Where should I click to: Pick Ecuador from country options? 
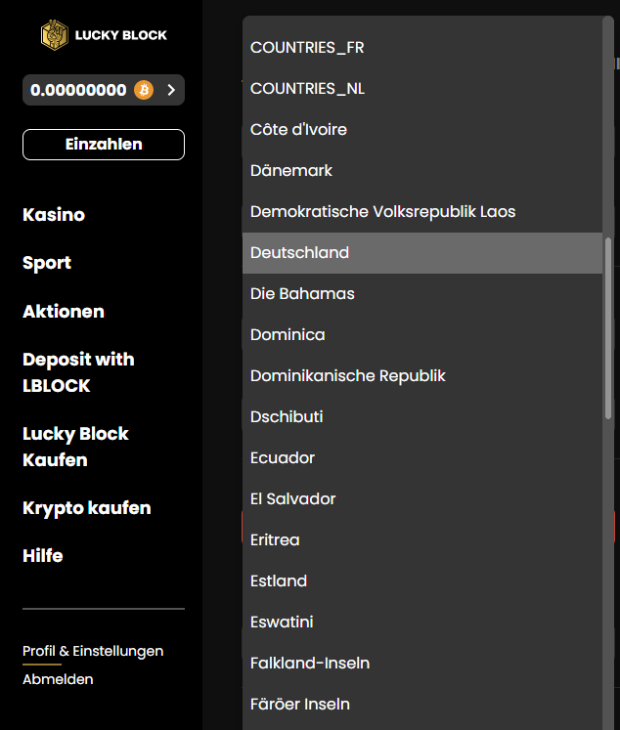(283, 458)
